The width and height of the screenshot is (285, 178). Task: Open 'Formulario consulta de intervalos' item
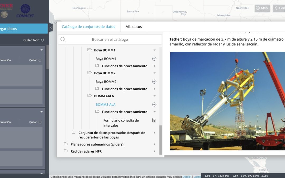[121, 123]
